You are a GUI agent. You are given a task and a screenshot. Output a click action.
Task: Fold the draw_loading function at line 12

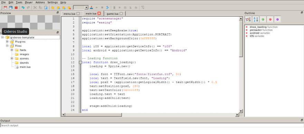click(80, 62)
